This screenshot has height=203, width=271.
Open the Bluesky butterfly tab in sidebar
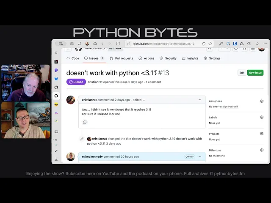tap(56, 79)
